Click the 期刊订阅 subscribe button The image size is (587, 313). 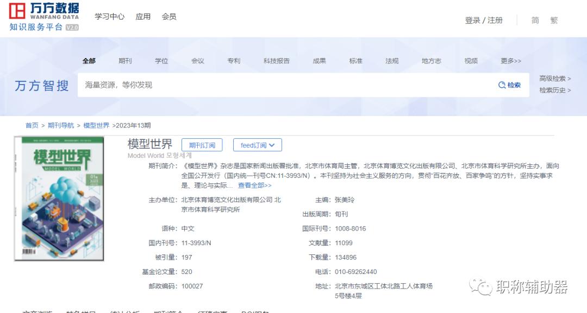click(x=202, y=145)
